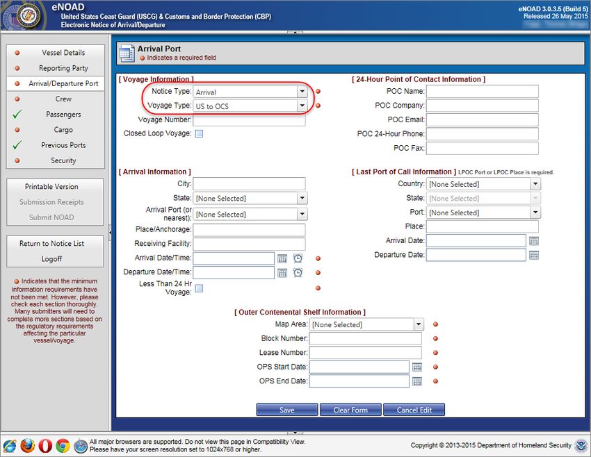
Task: Click the Submission Receipts button
Action: pyautogui.click(x=55, y=202)
